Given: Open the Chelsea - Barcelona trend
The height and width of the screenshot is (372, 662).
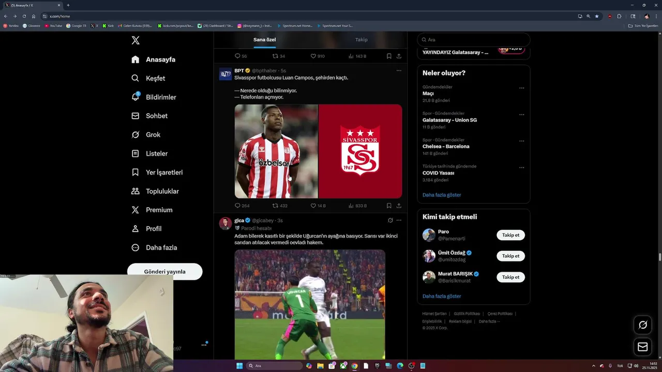Looking at the screenshot, I should (446, 147).
